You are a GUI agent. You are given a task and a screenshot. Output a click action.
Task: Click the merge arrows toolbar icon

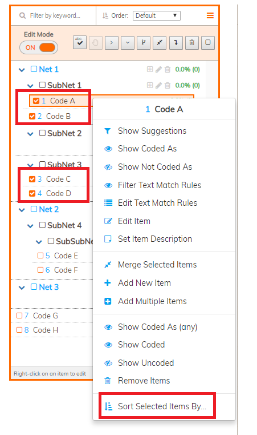pyautogui.click(x=160, y=42)
